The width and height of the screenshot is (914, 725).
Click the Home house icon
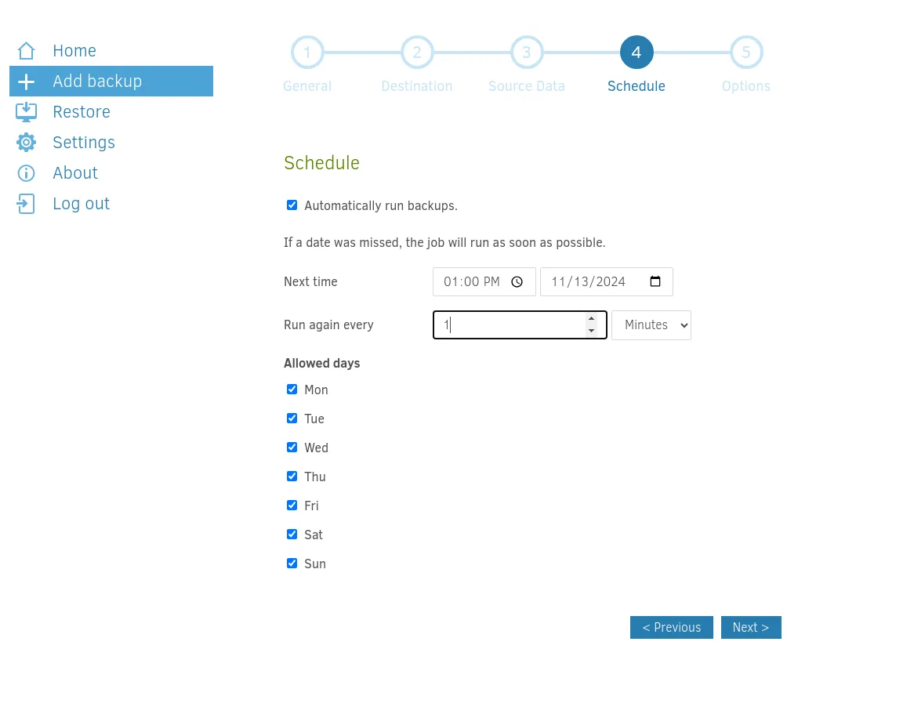[x=26, y=51]
